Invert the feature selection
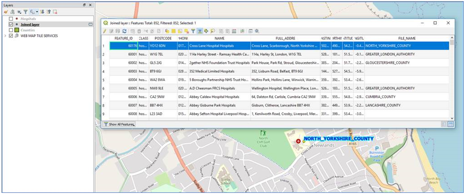The height and width of the screenshot is (194, 466). point(180,31)
